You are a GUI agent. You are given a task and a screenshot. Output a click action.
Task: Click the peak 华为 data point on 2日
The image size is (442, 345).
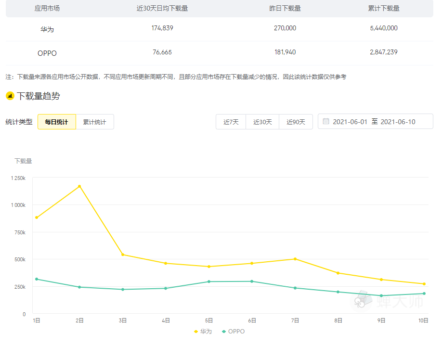tap(79, 185)
